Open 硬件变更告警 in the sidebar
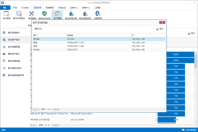This screenshot has height=132, width=198. (15, 61)
